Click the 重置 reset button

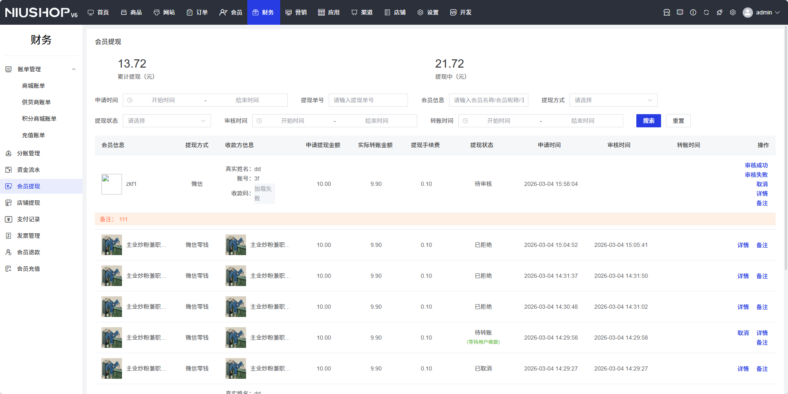[678, 121]
